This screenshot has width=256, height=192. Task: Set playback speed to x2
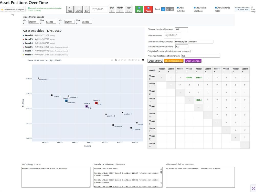[x=167, y=9]
